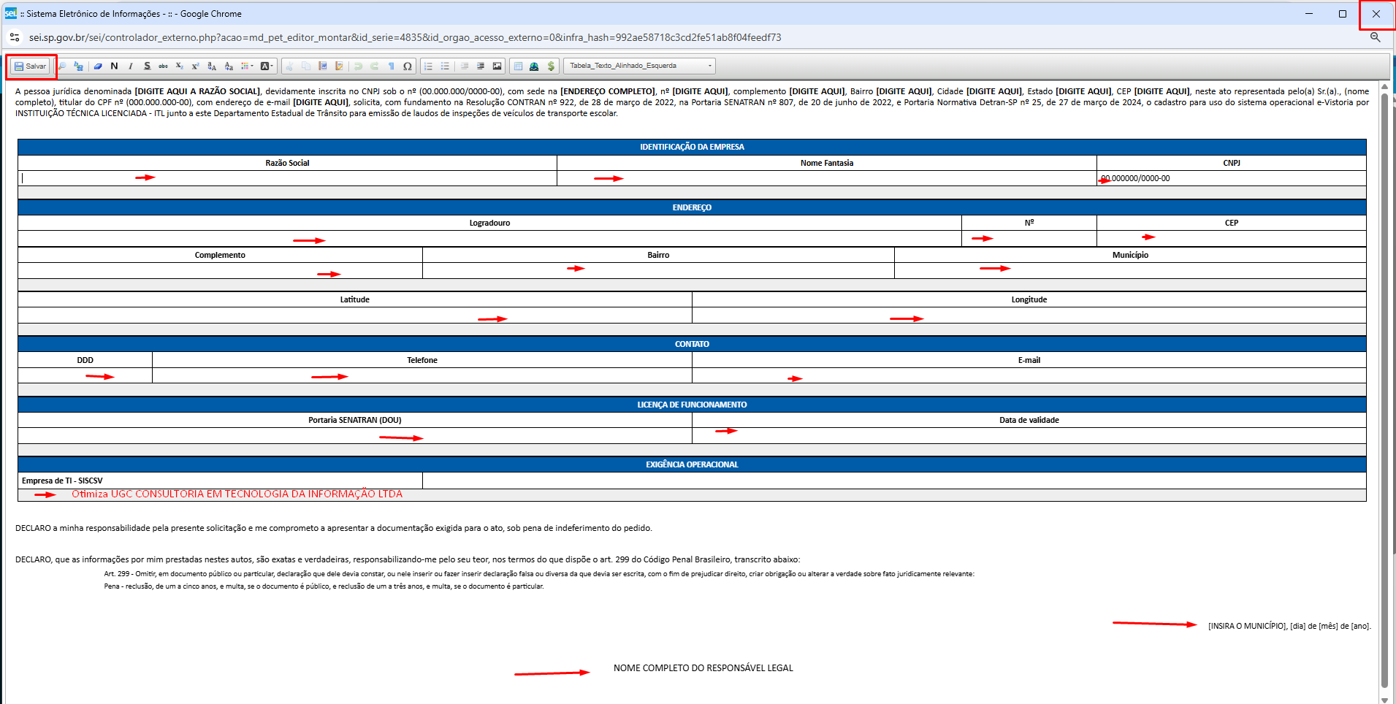Click the show blocks paragraph mark icon
The image size is (1396, 704).
(x=391, y=66)
